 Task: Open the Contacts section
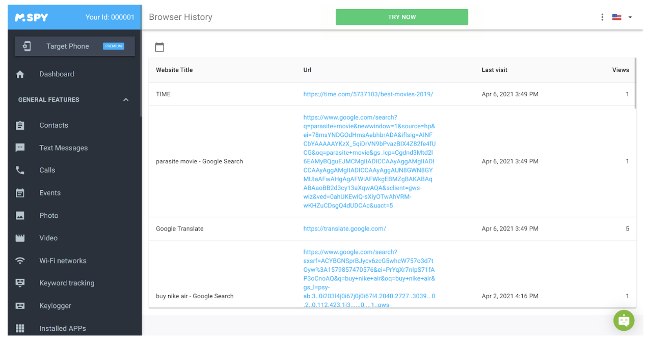(53, 125)
